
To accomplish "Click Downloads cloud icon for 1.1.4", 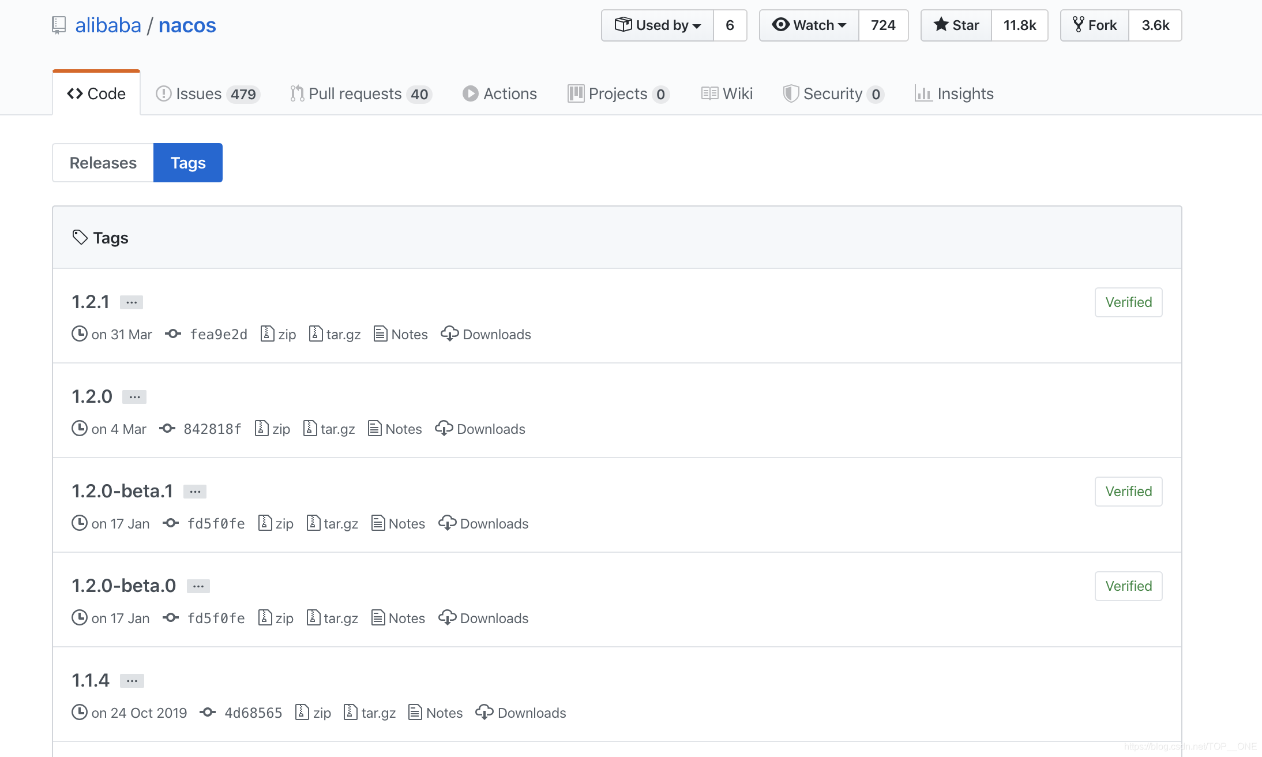I will 484,712.
